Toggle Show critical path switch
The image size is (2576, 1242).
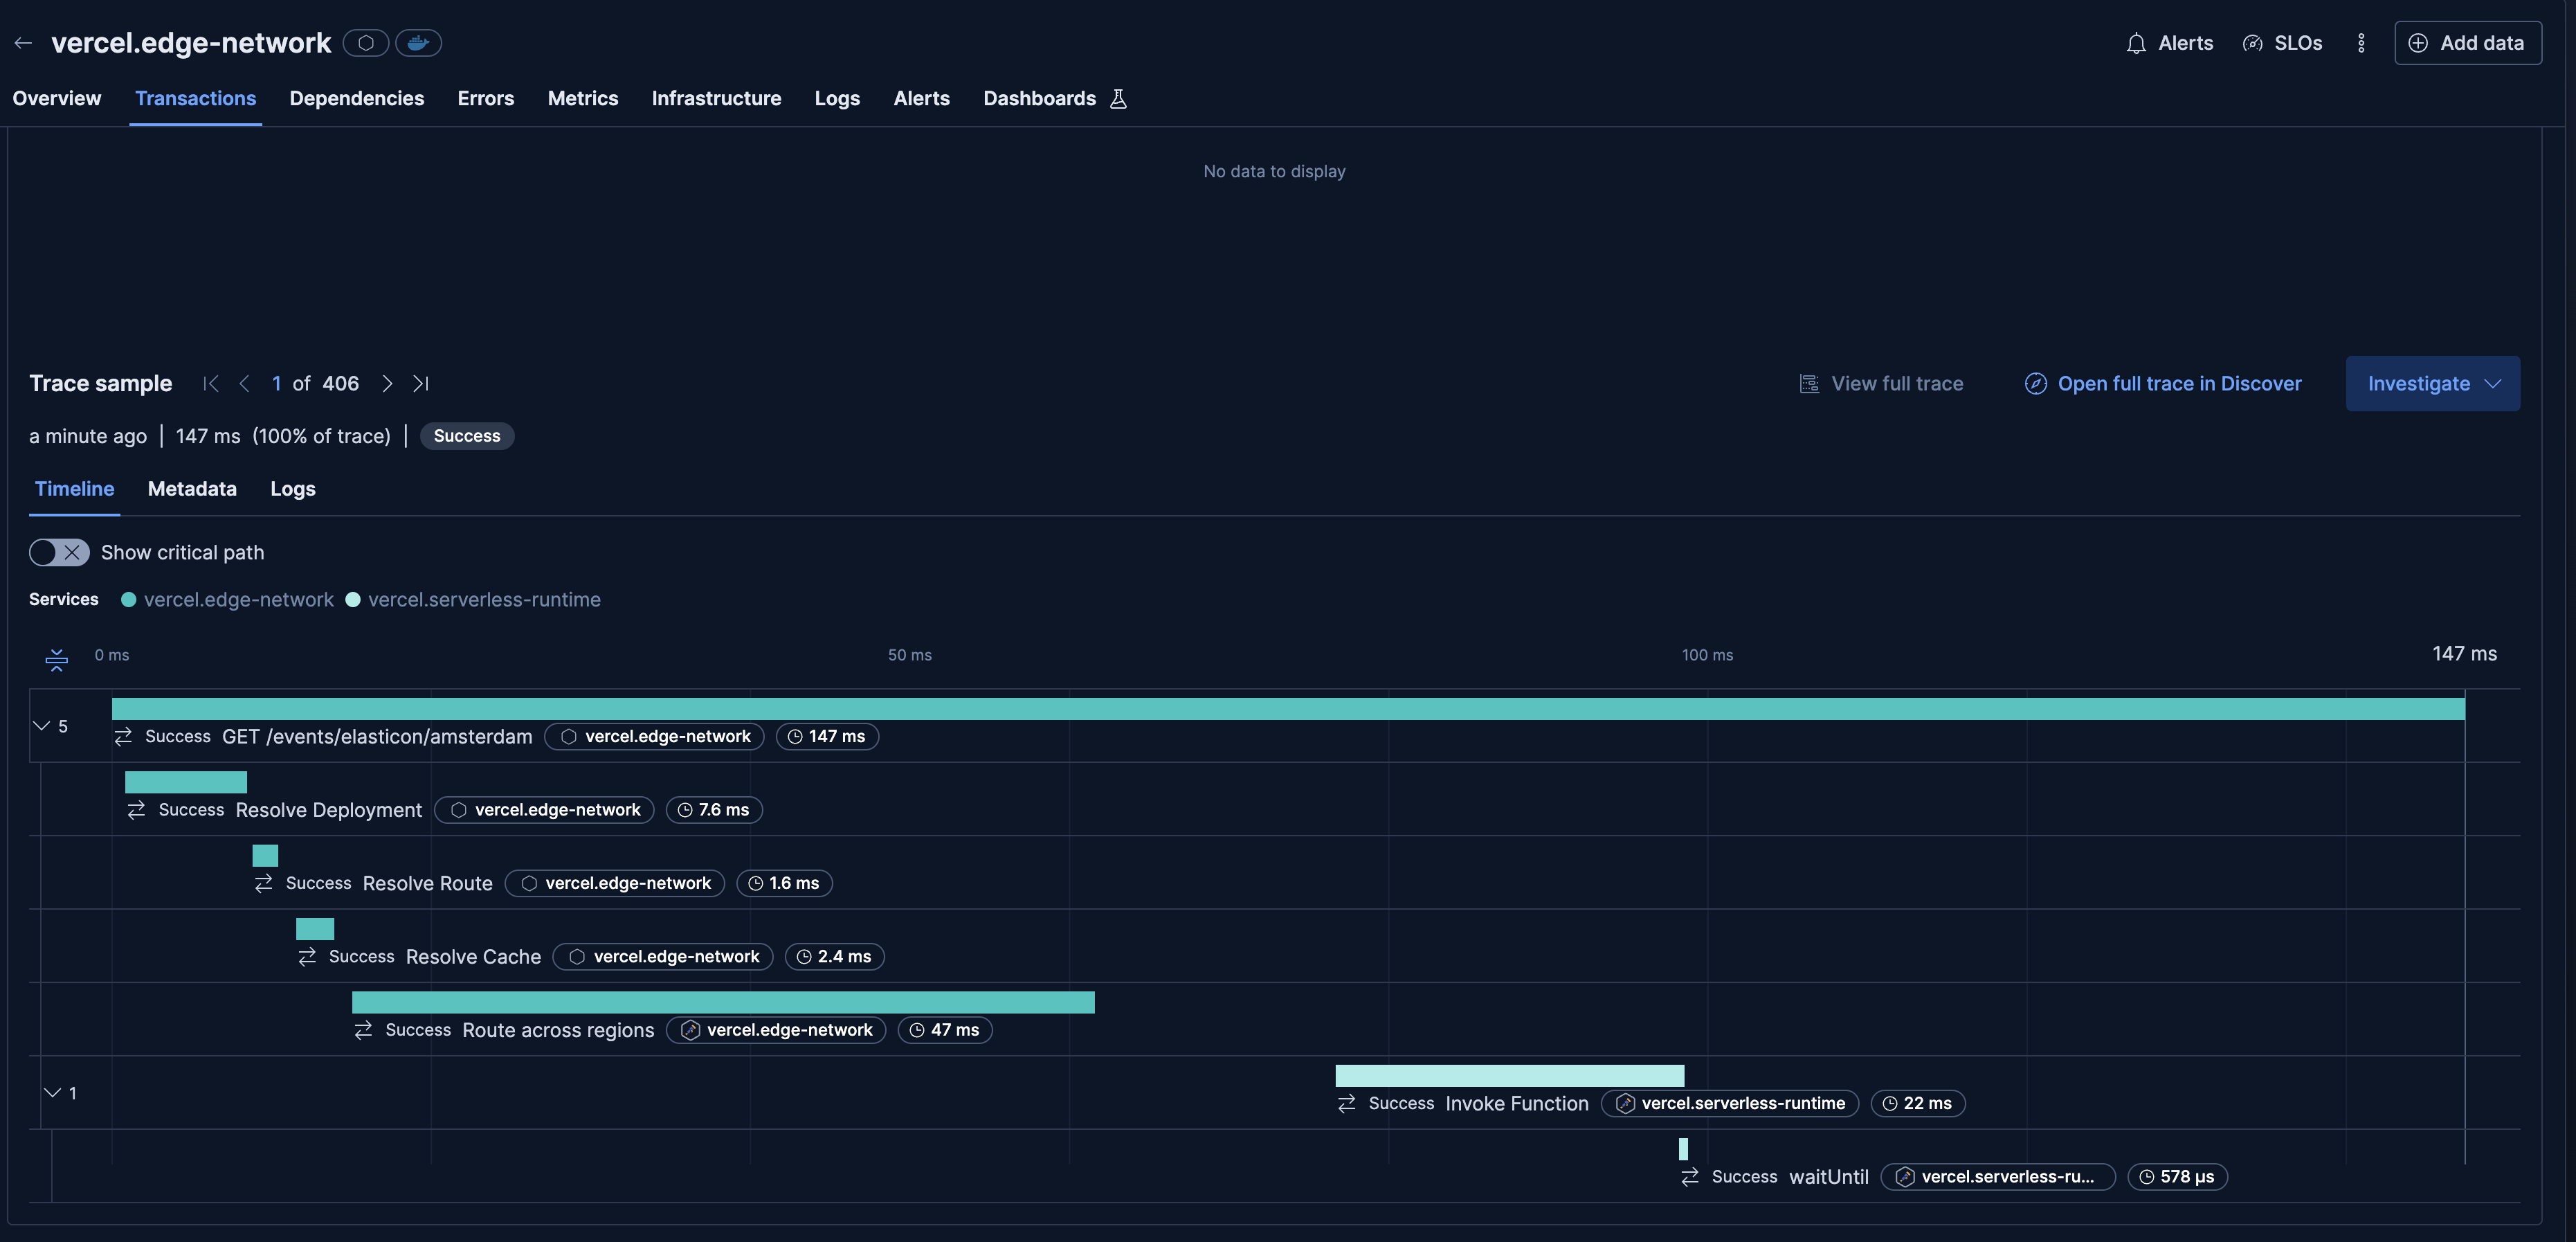pyautogui.click(x=59, y=553)
